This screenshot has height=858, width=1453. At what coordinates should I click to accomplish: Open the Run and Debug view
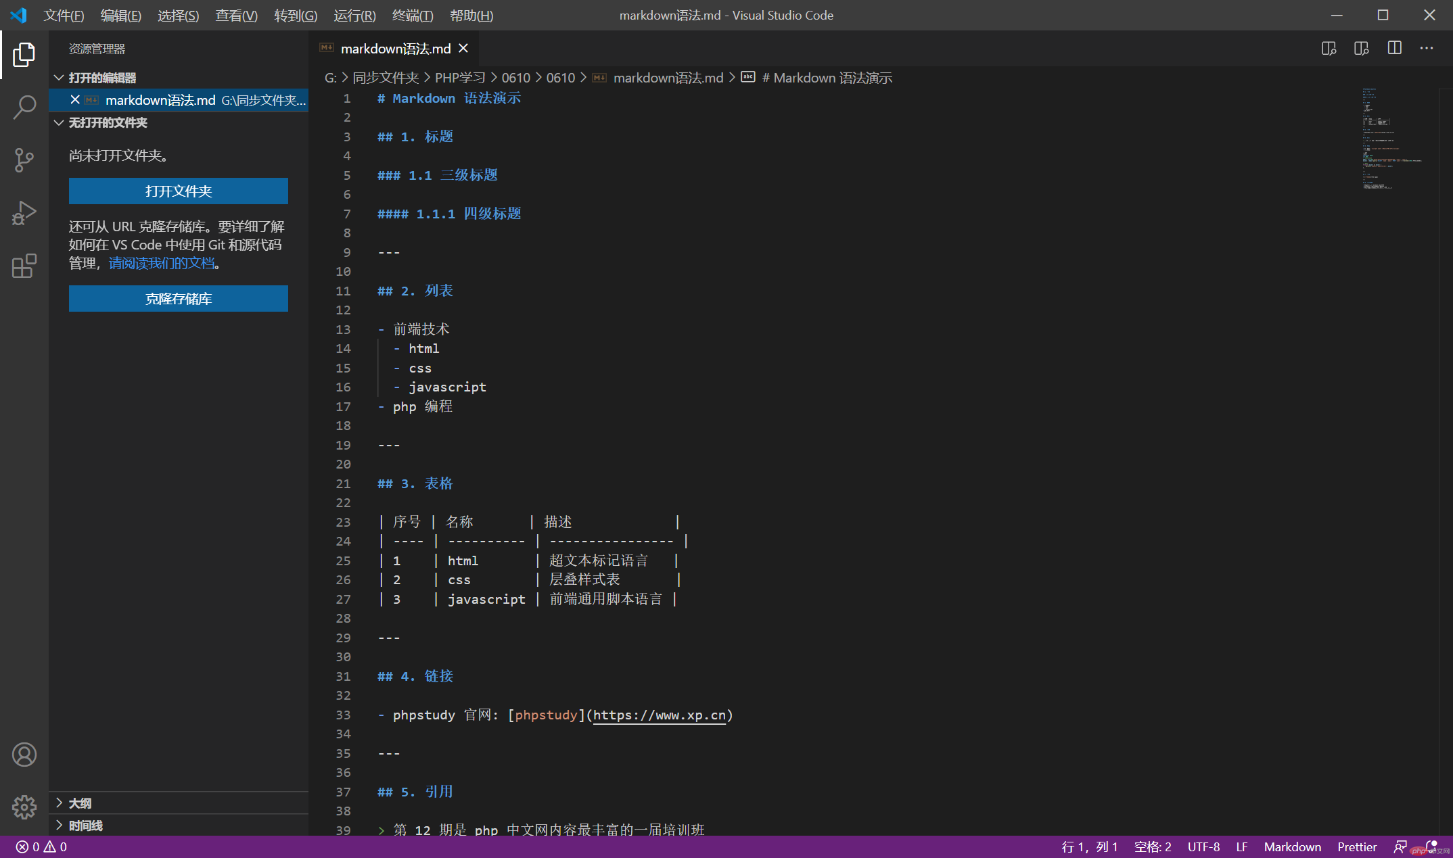click(x=24, y=213)
